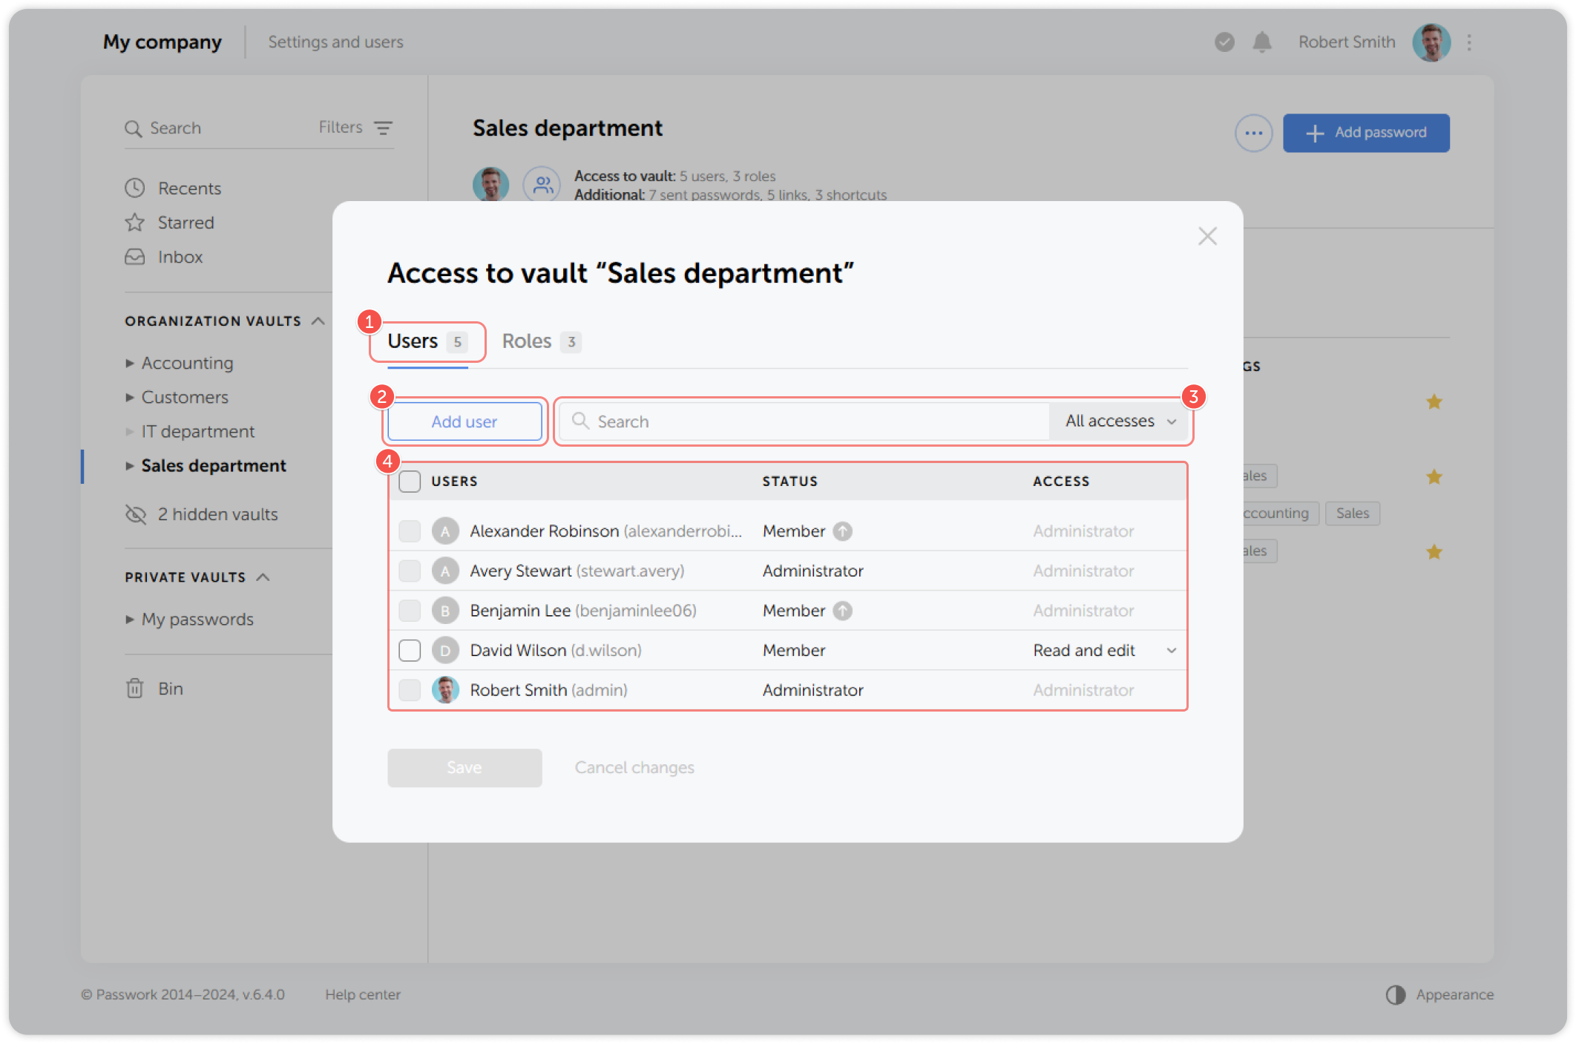Open the Bin

pos(171,688)
